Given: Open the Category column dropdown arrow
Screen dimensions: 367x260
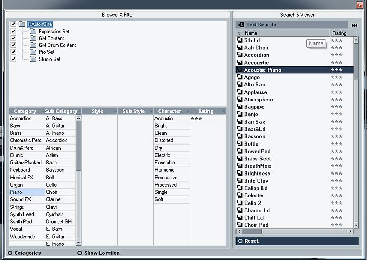Looking at the screenshot, I should [42, 111].
